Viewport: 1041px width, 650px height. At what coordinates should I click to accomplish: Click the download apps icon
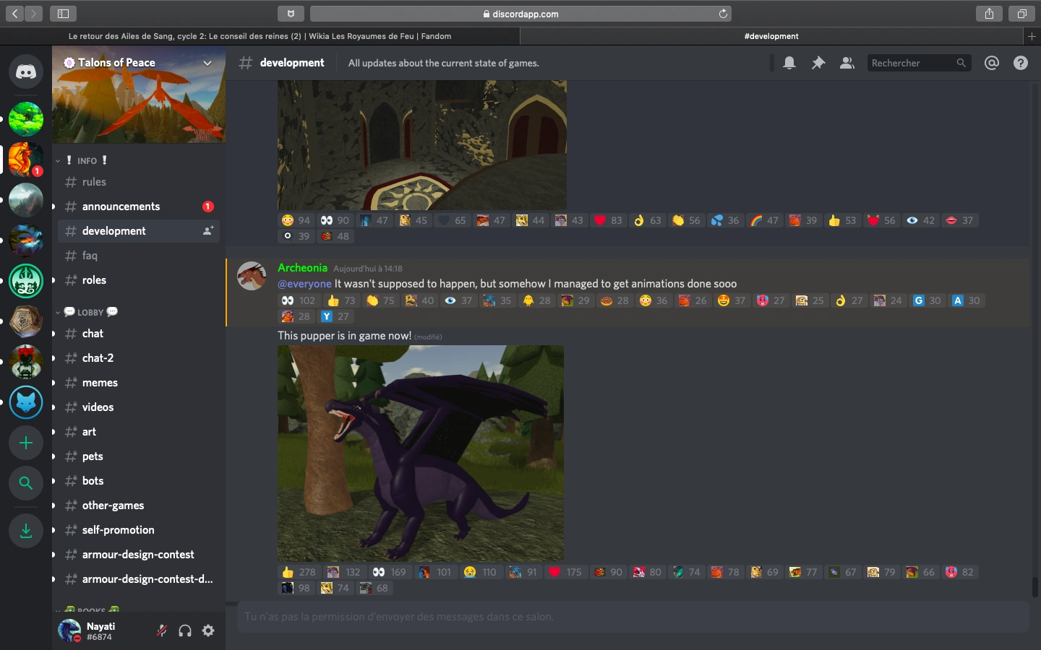pos(26,531)
